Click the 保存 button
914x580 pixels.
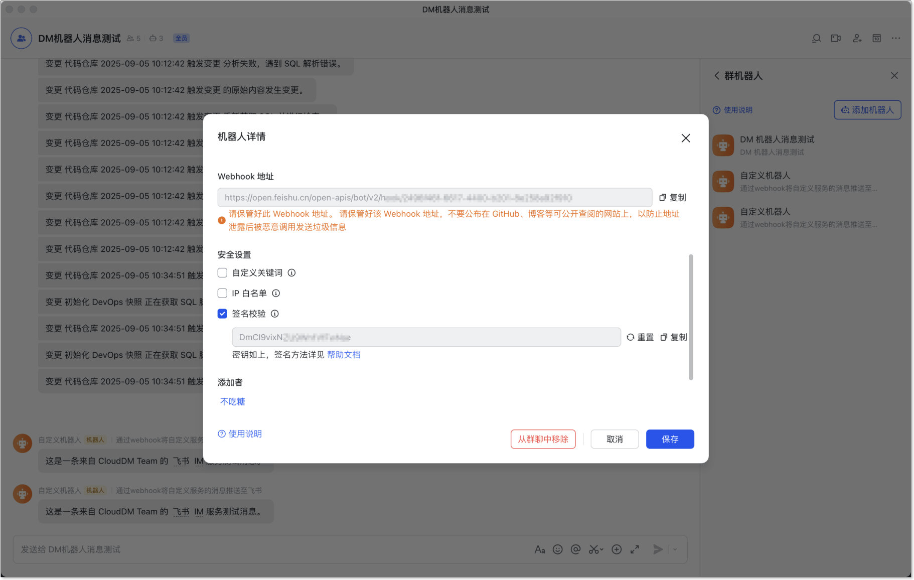click(670, 439)
